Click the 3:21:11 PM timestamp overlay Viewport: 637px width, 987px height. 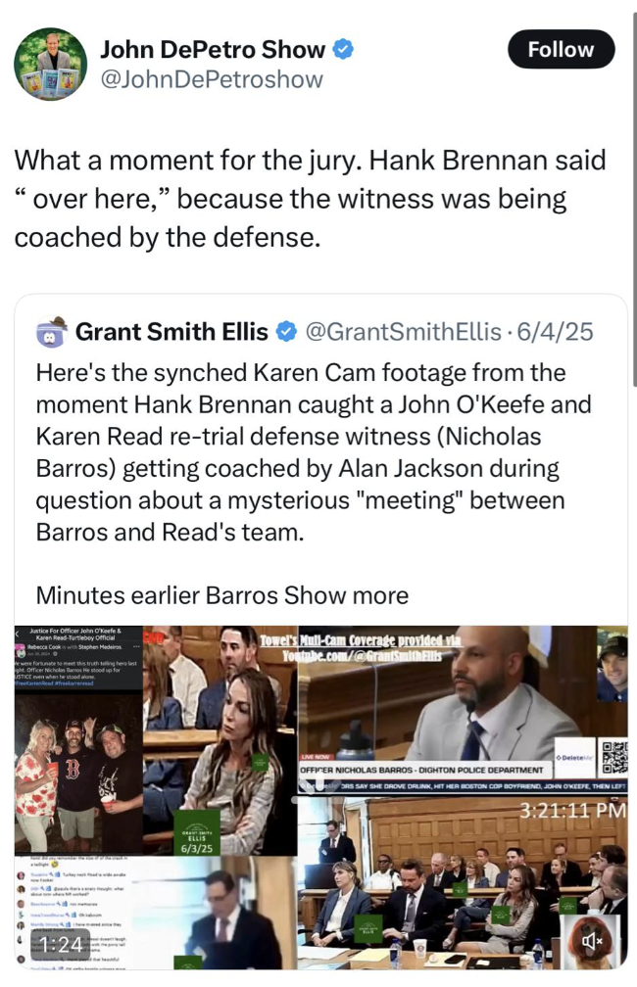tap(572, 810)
